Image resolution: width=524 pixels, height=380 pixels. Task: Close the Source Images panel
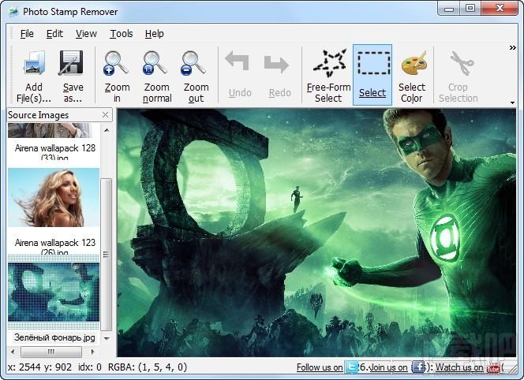coord(105,115)
